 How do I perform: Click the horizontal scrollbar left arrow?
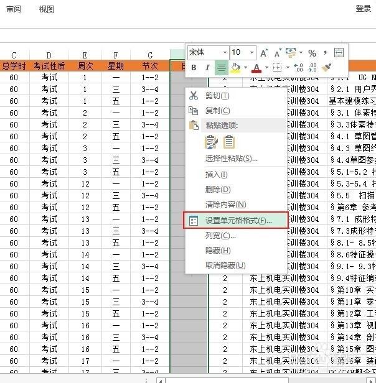[161, 381]
